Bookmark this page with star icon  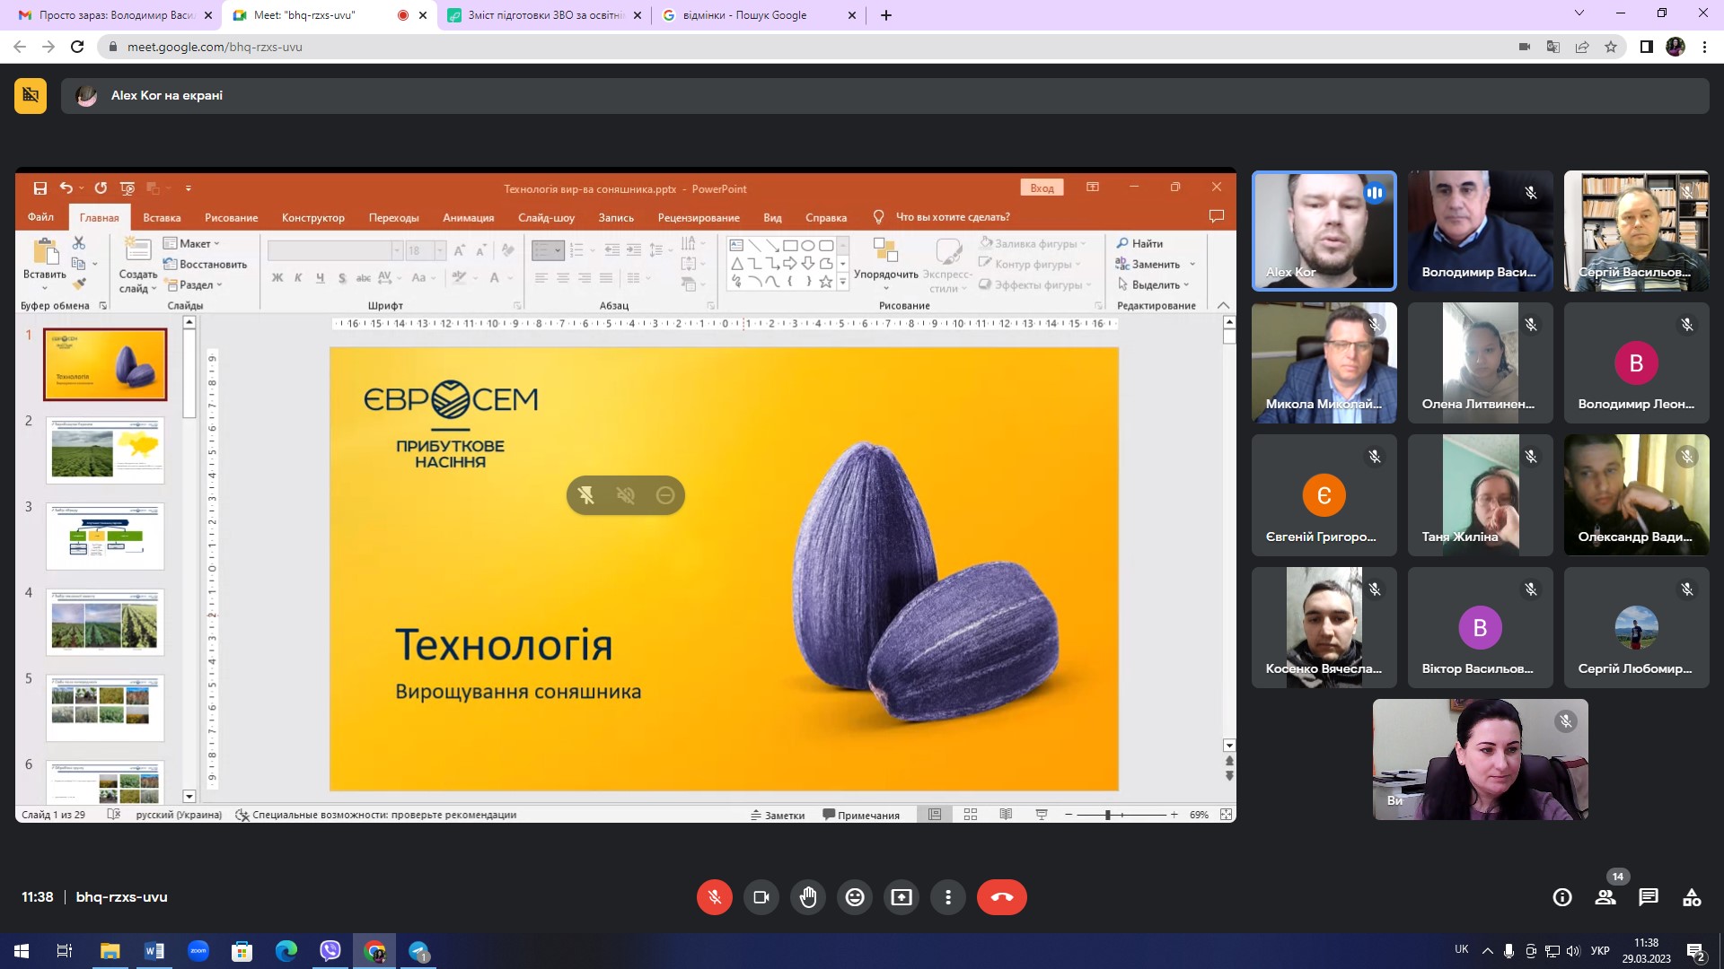click(1611, 47)
